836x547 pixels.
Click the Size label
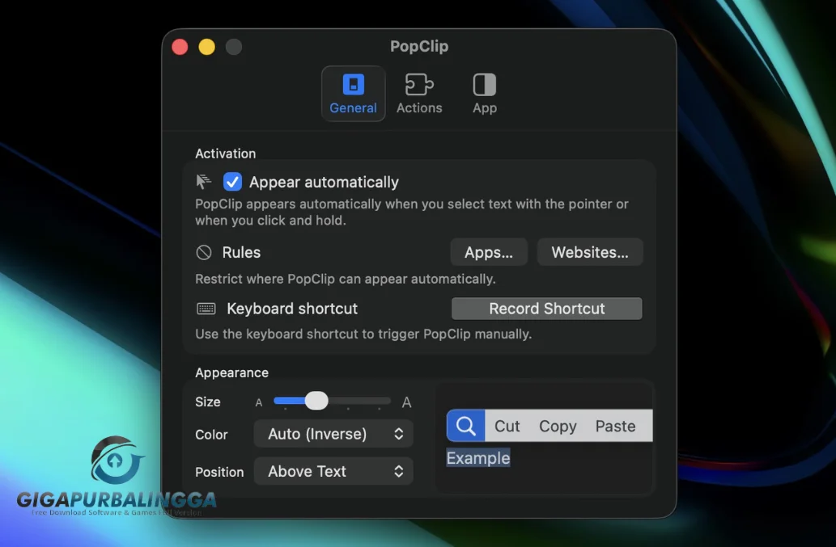click(x=208, y=402)
